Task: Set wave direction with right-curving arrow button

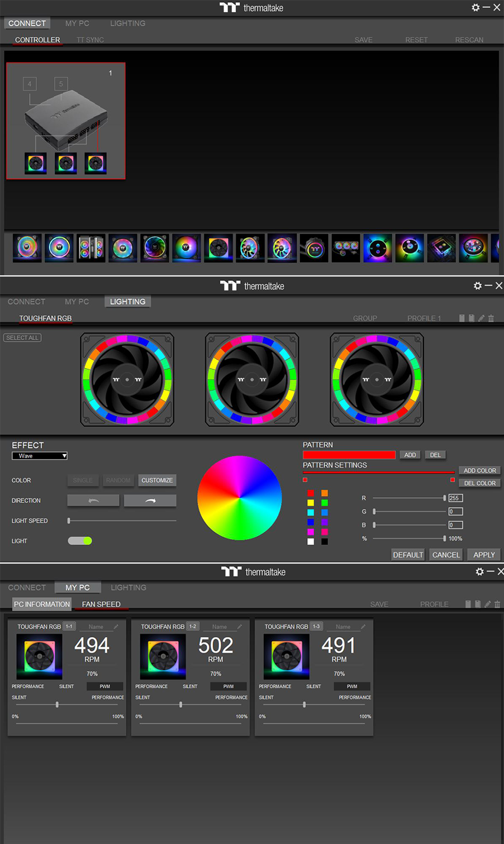Action: point(150,500)
